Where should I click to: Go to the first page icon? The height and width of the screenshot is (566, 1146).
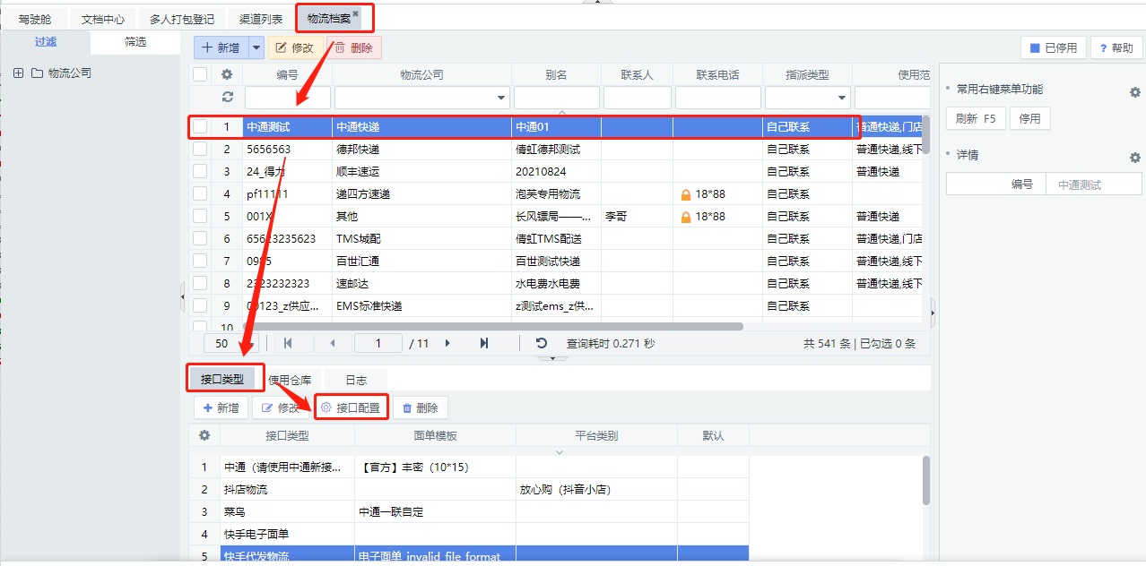[288, 343]
